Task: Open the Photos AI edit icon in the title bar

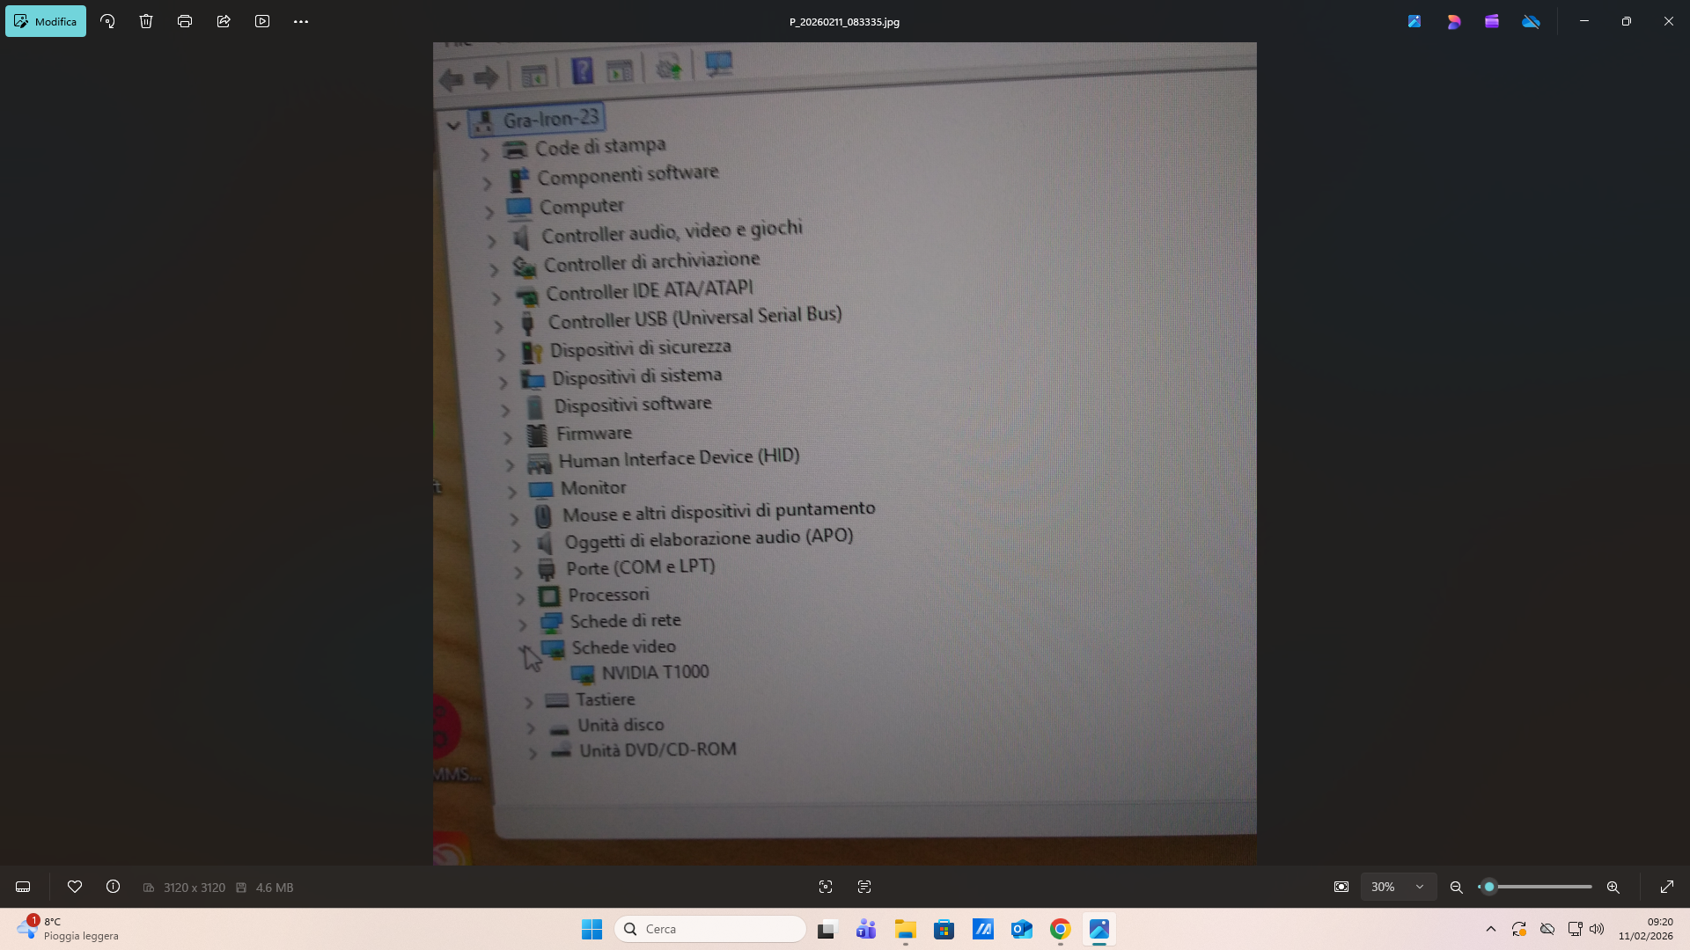Action: click(x=1414, y=21)
